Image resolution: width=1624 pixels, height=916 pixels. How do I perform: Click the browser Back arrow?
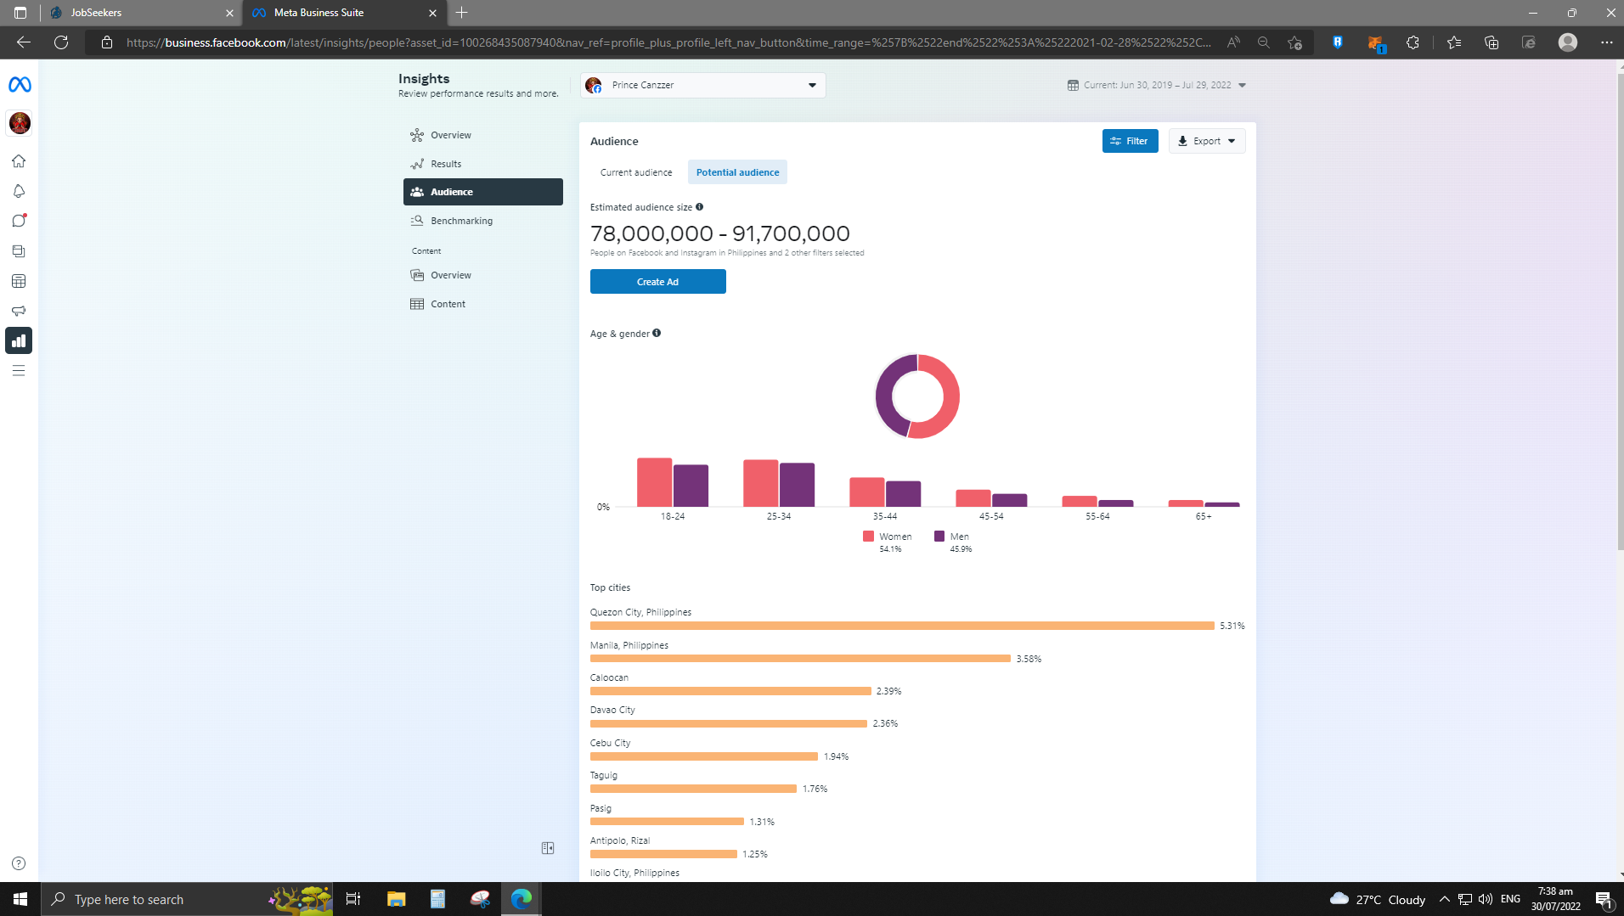pyautogui.click(x=24, y=42)
